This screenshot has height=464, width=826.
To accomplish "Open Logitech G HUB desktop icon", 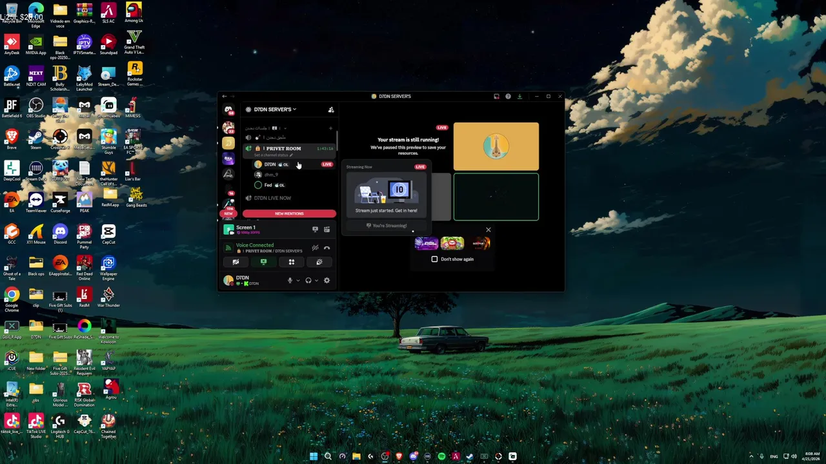I will (x=59, y=425).
